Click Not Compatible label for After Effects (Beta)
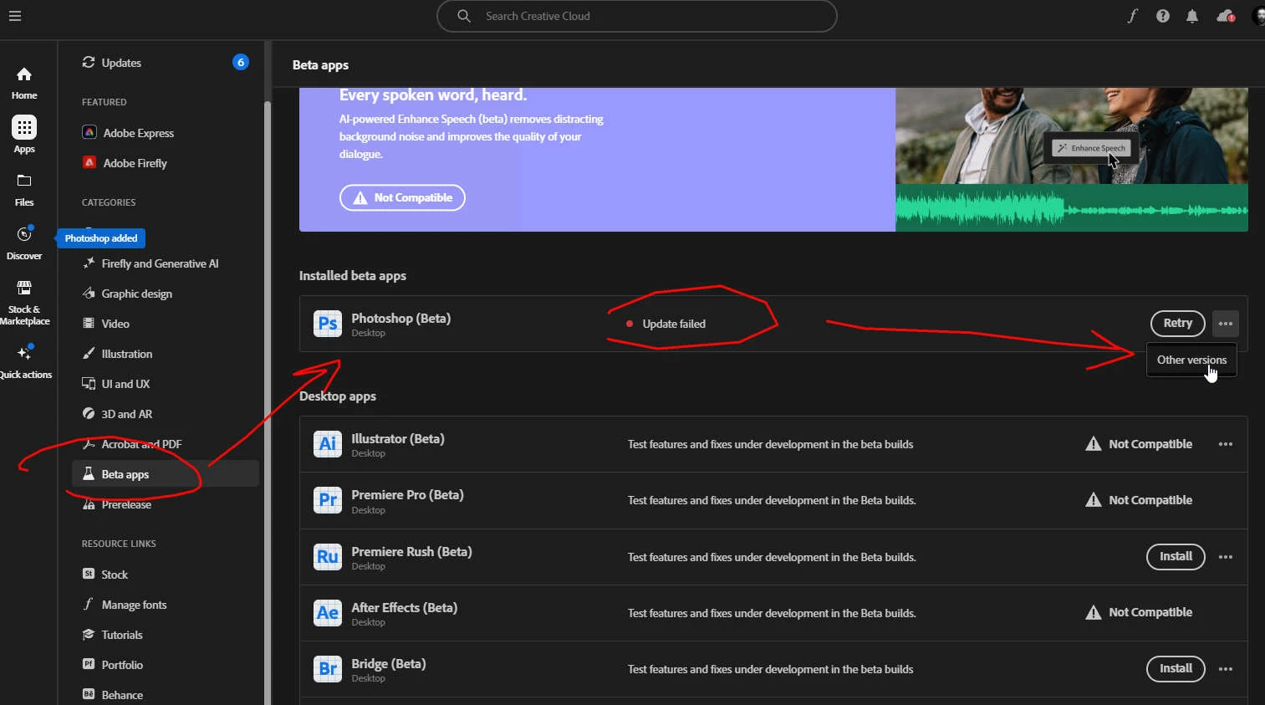1265x705 pixels. pos(1150,612)
